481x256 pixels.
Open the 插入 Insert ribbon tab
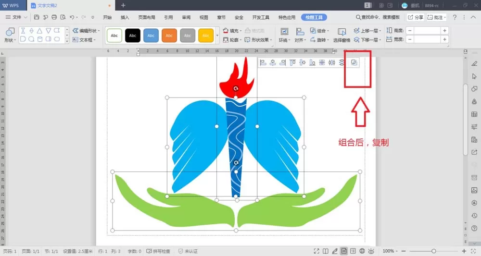click(x=125, y=17)
